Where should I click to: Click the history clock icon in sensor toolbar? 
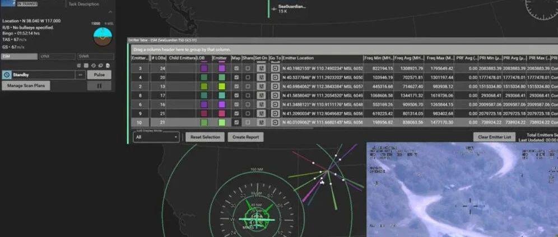94,65
